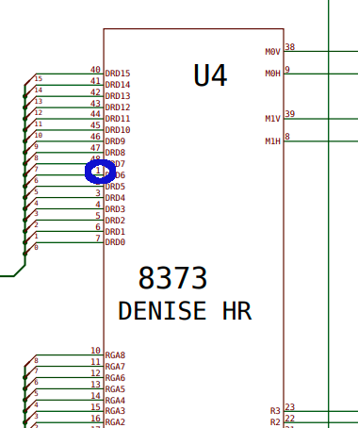Click pin number 41 beside DRD14

click(x=95, y=81)
